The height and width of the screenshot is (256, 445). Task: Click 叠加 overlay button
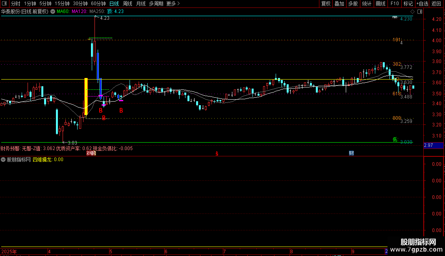tap(339, 4)
